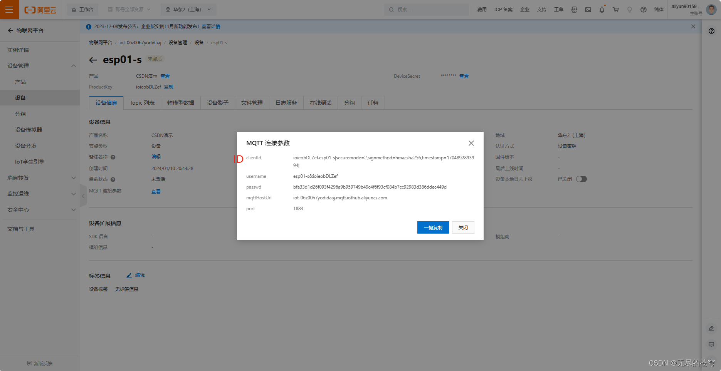Switch to the Topic 列表 tab

[142, 103]
